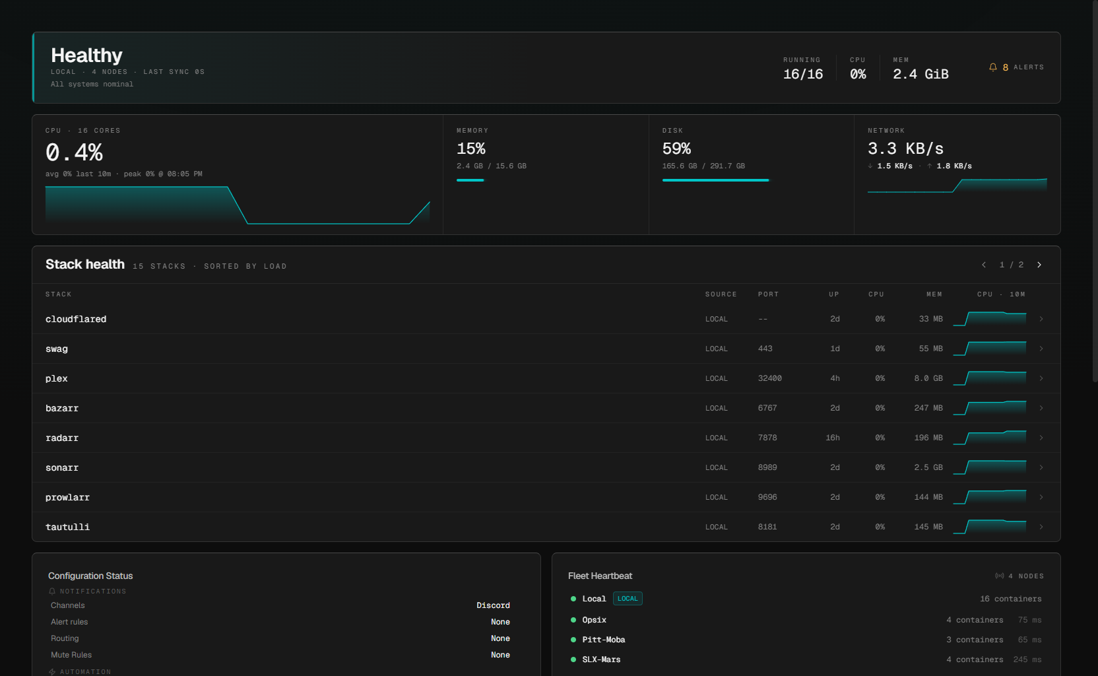Expand the plex stack row chevron
1098x676 pixels.
1041,378
